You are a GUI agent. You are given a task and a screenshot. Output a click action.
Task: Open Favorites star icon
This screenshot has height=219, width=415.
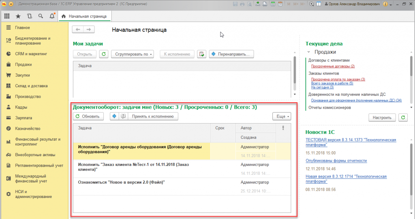pos(18,16)
